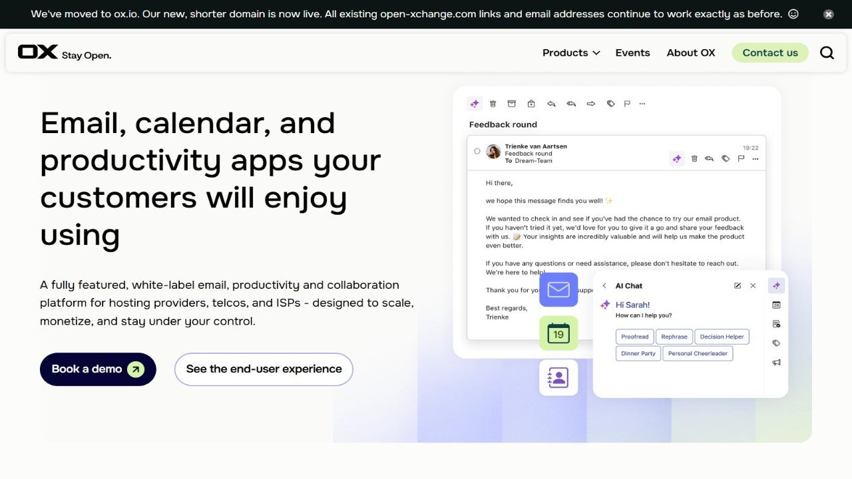Click the address book contacts tile
Image resolution: width=852 pixels, height=479 pixels.
[558, 377]
